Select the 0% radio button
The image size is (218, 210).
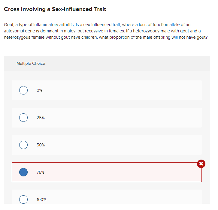pos(23,90)
